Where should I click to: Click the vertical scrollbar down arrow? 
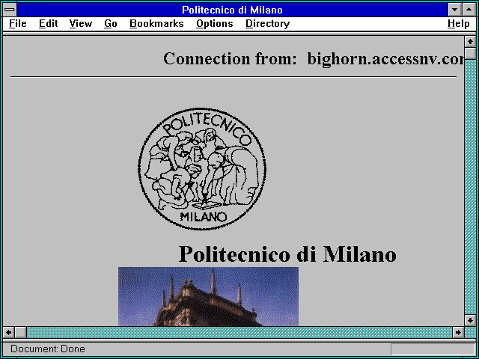tap(470, 320)
